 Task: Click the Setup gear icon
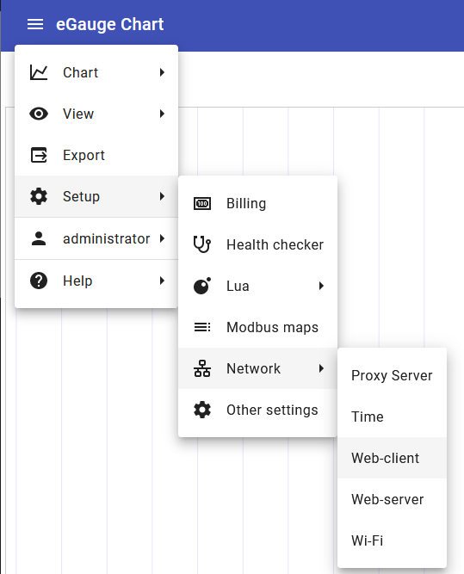(x=39, y=196)
